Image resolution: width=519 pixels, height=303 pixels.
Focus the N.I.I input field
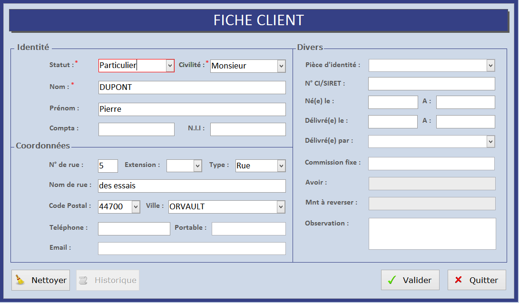pyautogui.click(x=248, y=129)
